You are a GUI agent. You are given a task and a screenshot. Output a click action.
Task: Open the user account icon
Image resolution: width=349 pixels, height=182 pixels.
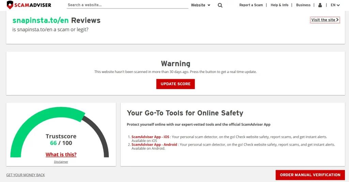point(320,5)
